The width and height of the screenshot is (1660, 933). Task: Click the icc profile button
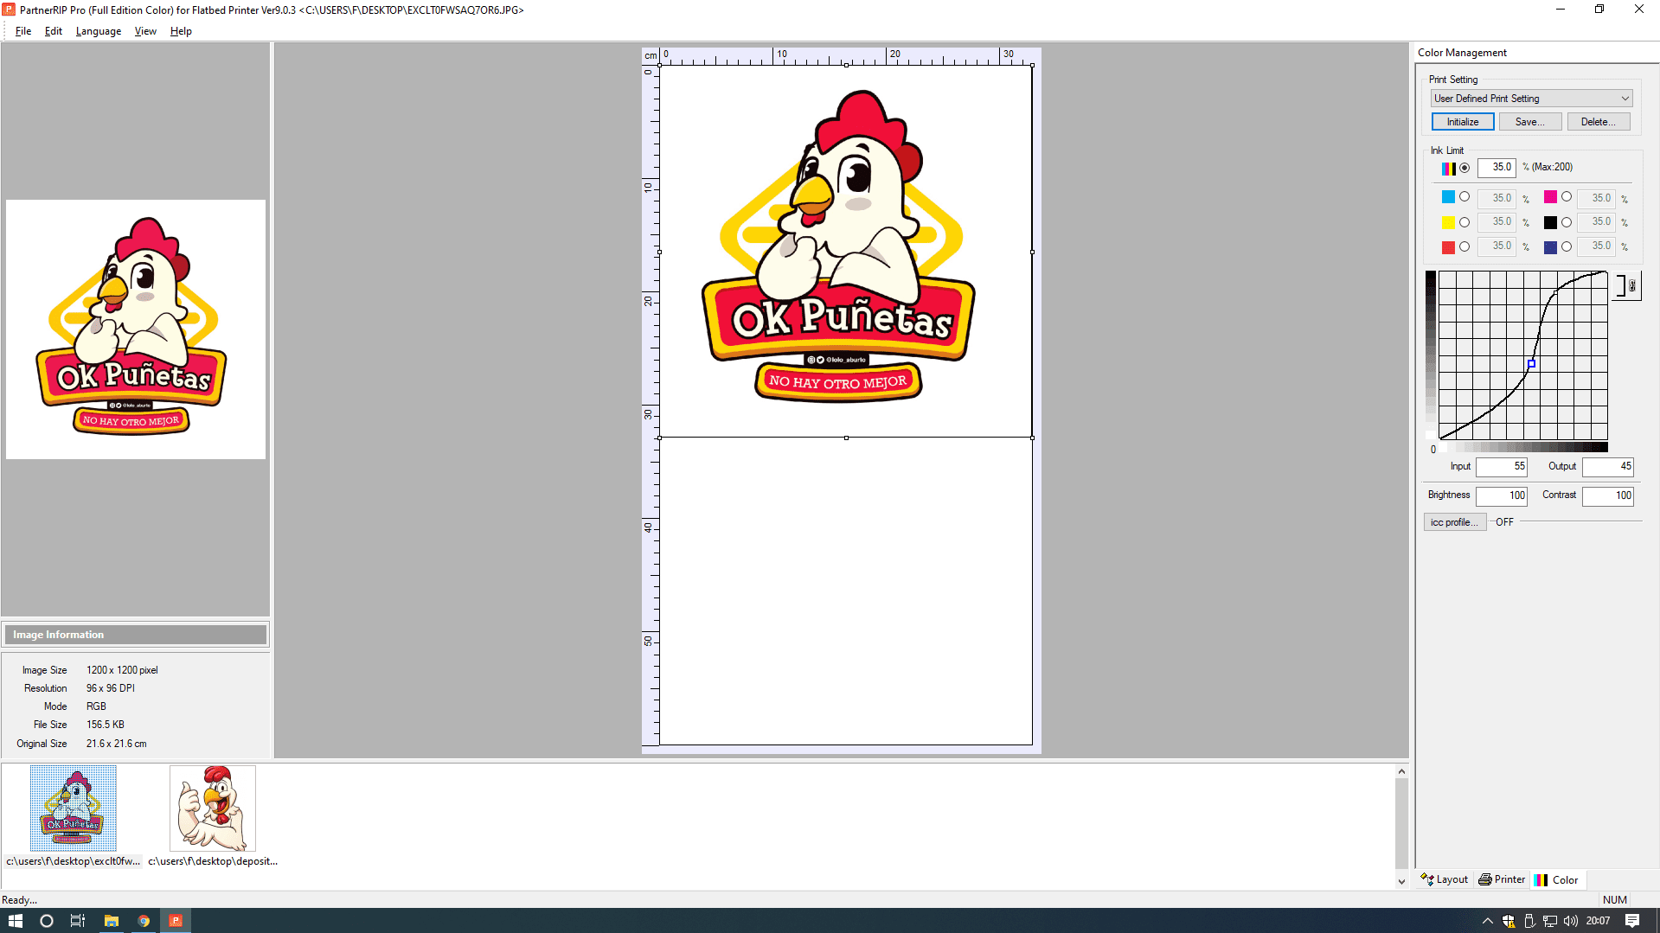point(1454,522)
